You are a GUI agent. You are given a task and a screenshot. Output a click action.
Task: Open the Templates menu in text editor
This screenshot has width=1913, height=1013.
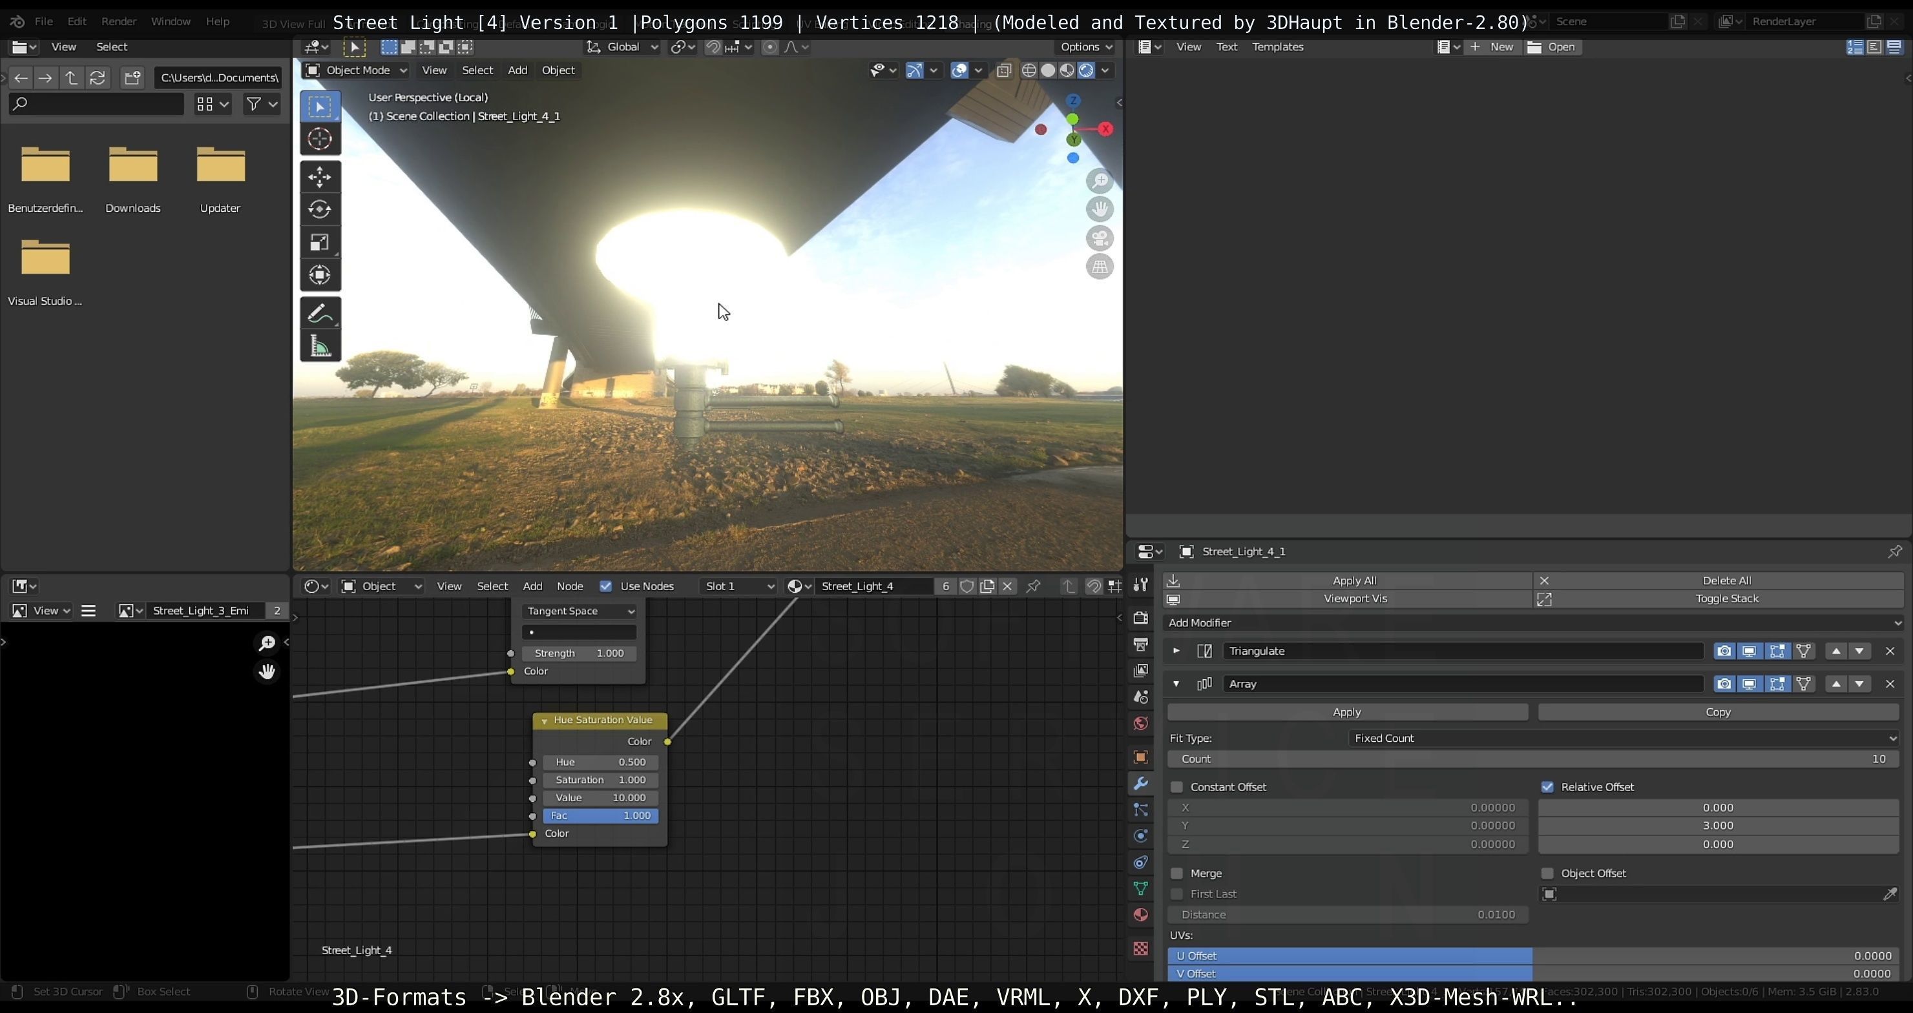pos(1277,46)
